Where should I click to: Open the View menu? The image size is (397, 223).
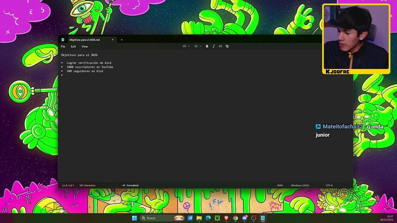coord(85,46)
